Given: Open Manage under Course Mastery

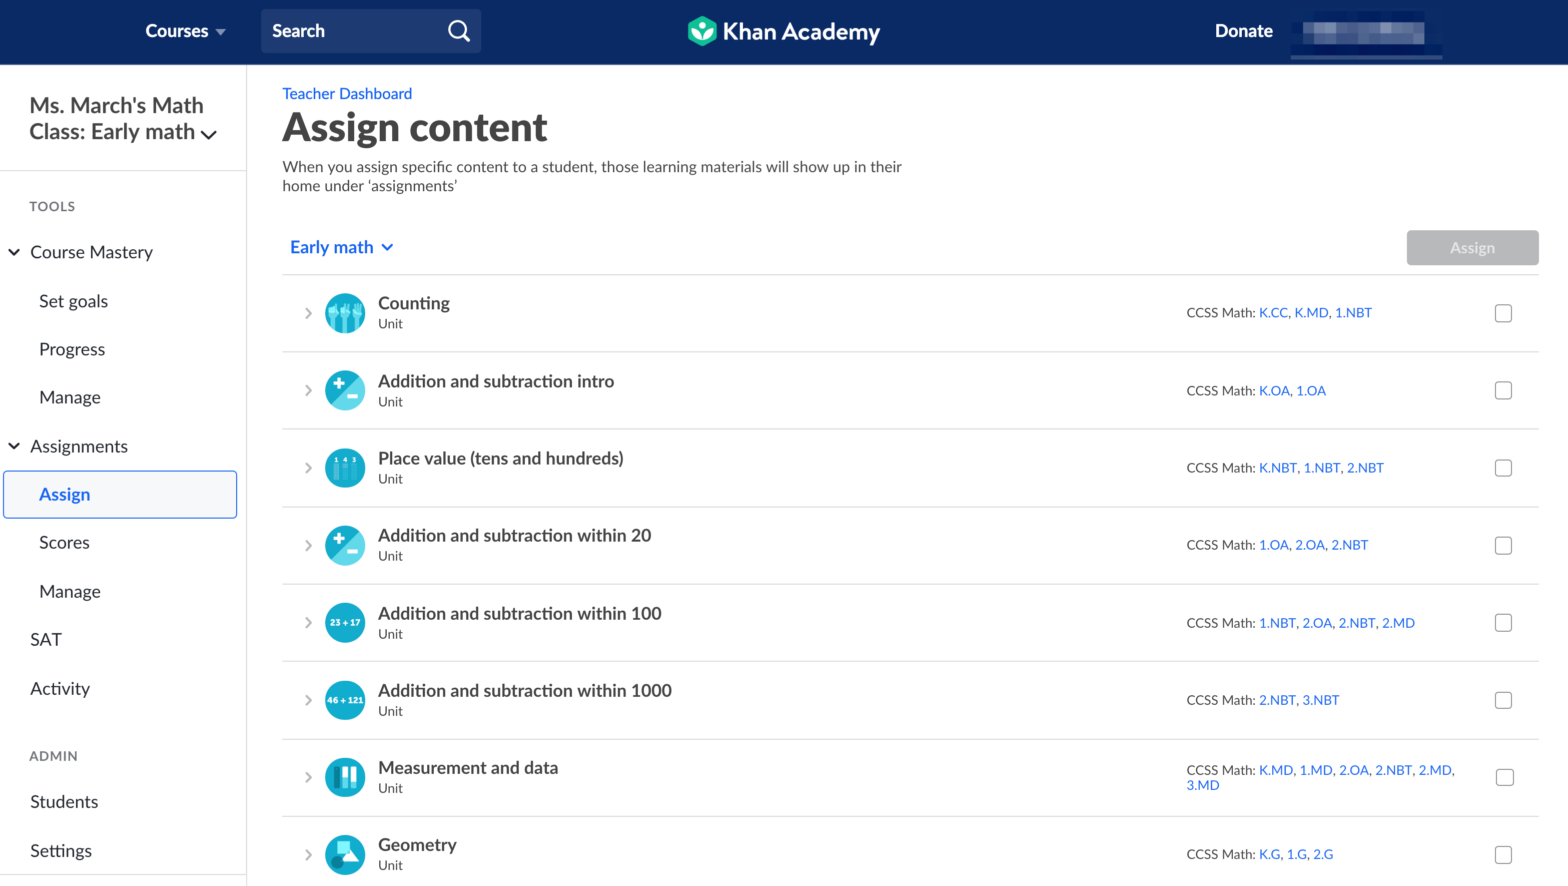Looking at the screenshot, I should [x=70, y=397].
